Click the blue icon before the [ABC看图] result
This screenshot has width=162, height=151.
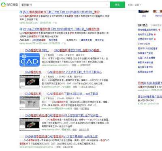21,12
